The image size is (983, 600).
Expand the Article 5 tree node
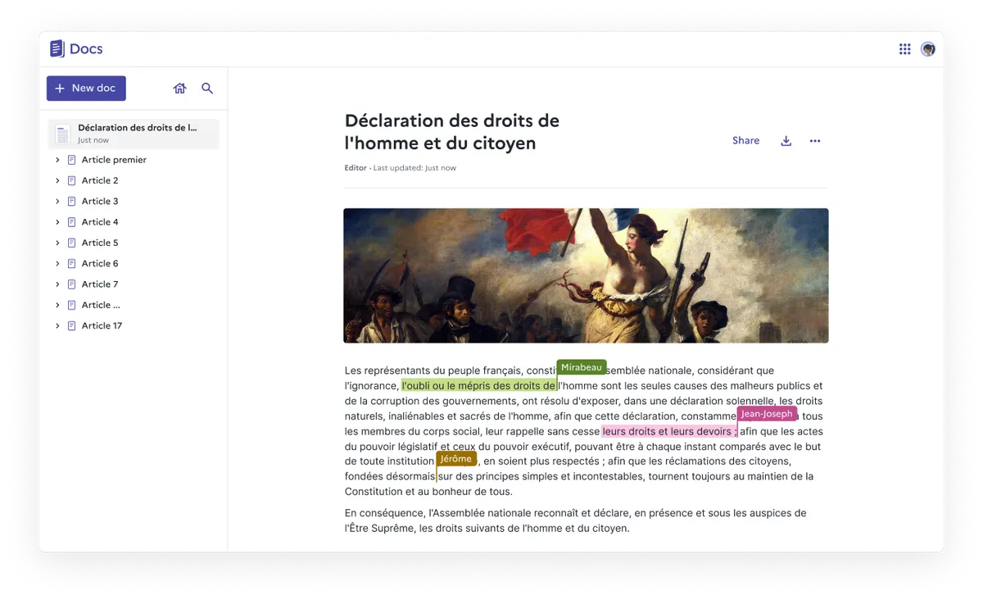pos(57,243)
